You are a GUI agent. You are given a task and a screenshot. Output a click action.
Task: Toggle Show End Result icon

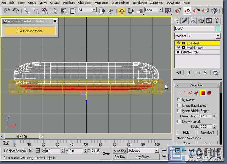[x=189, y=72]
